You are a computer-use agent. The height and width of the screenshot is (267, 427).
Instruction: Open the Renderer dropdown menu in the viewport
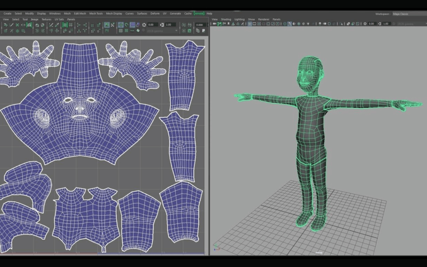pyautogui.click(x=264, y=19)
